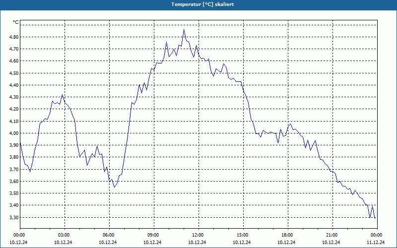397x248 pixels.
Task: Click the 3,50 y-axis label
Action: [x=14, y=193]
